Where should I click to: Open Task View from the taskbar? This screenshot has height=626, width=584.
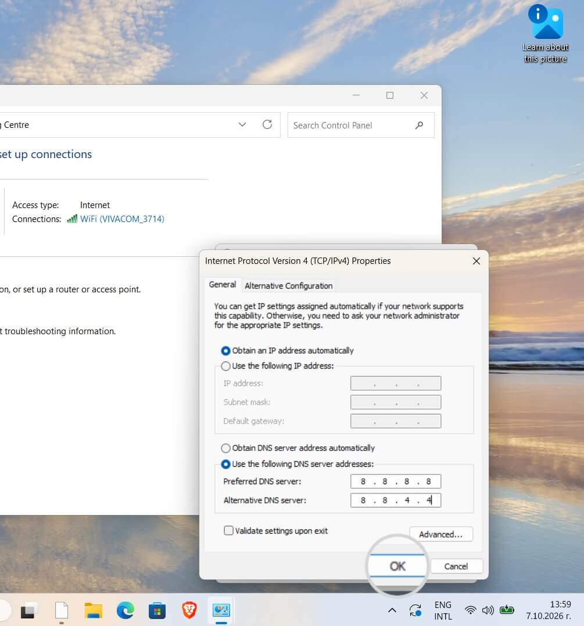28,610
